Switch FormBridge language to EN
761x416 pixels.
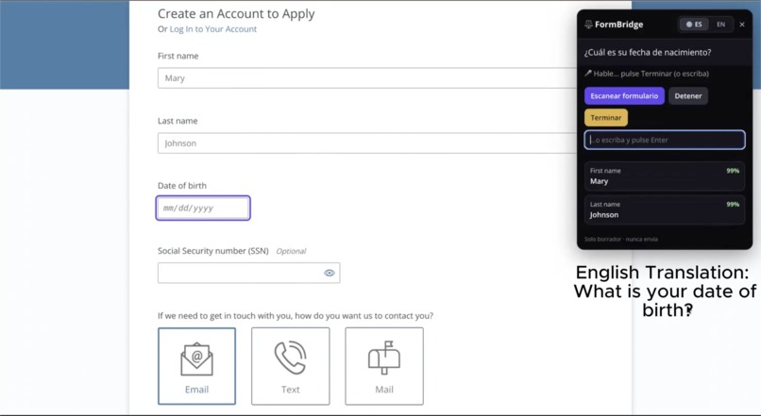721,25
